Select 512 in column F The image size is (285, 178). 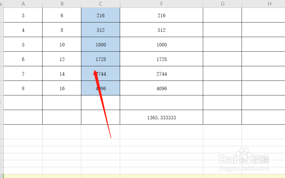161,30
